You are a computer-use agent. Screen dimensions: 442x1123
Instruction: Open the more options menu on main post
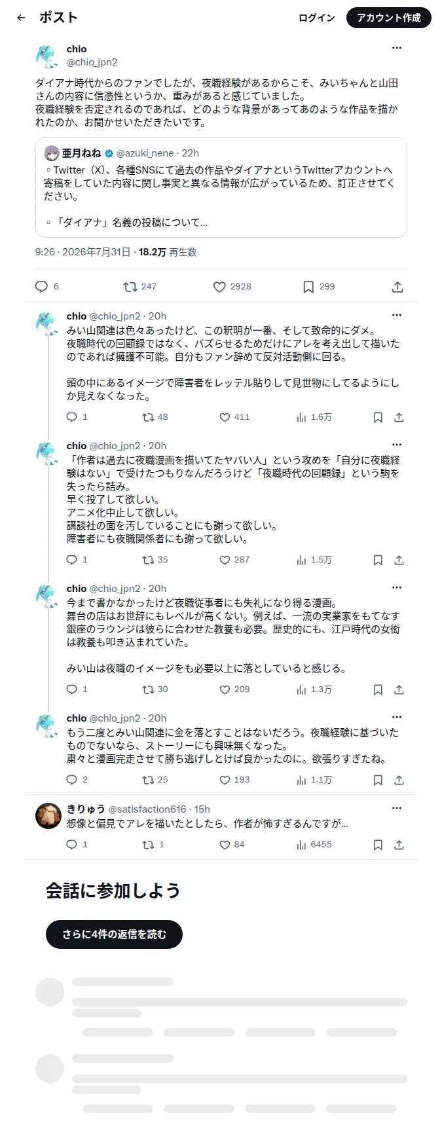[397, 48]
